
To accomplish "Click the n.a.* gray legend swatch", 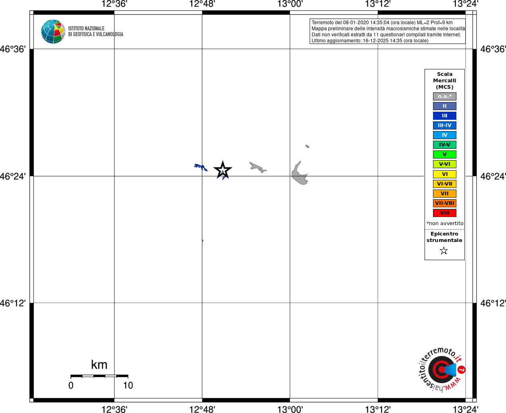I will tap(445, 96).
